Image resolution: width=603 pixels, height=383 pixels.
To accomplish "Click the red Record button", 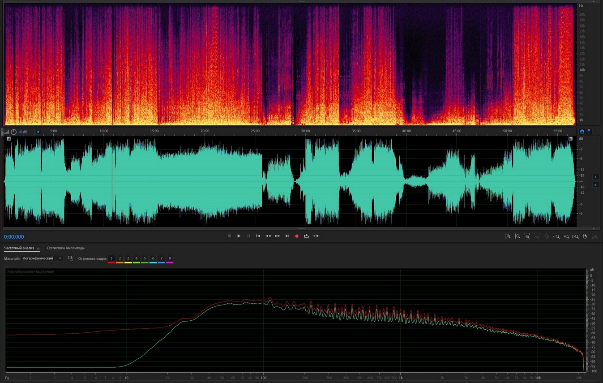I will (296, 236).
